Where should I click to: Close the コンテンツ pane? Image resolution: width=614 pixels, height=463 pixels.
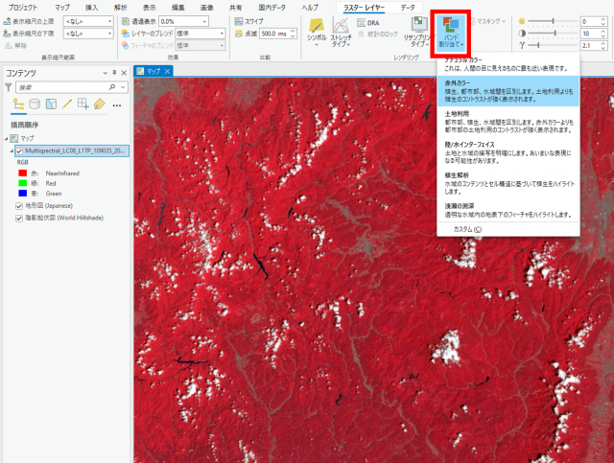tap(124, 73)
